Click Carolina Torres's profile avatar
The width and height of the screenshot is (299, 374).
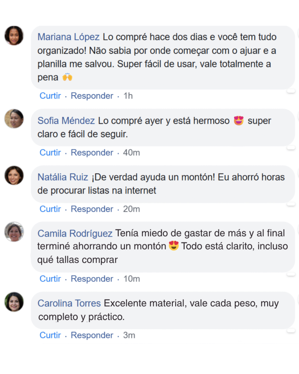[14, 302]
